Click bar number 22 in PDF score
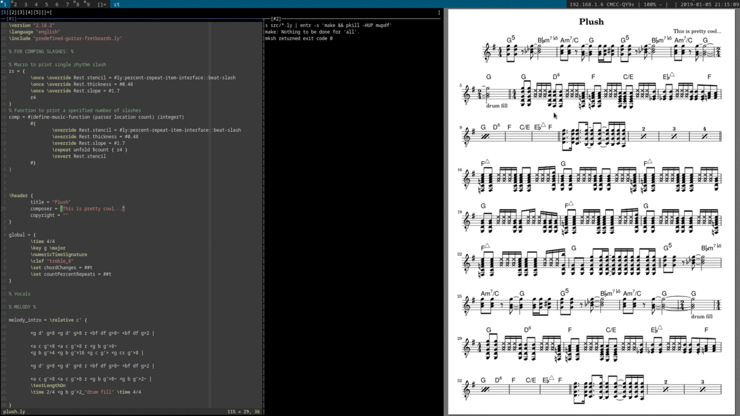Screen dimensions: 740x416 coord(459,254)
